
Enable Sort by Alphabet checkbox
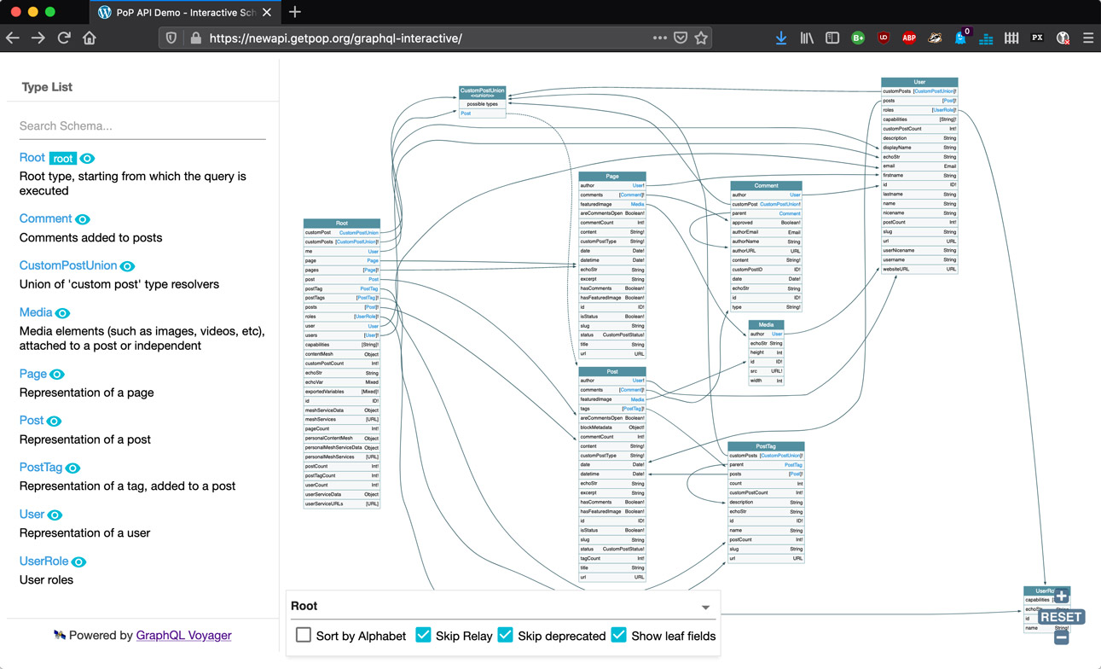pyautogui.click(x=304, y=635)
